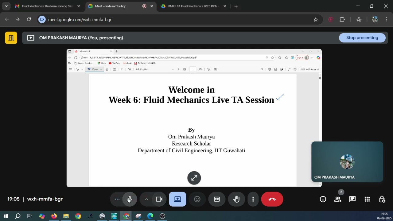393x221 pixels.
Task: Open meeting details info icon
Action: tap(323, 199)
